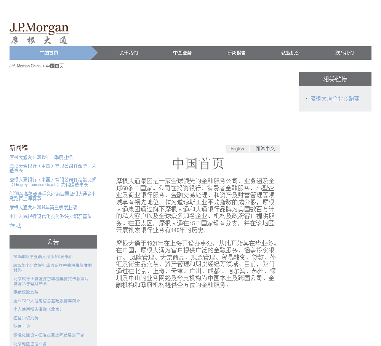This screenshot has width=381, height=346.
Task: Switch language with the 简体中文 button
Action: (x=265, y=149)
